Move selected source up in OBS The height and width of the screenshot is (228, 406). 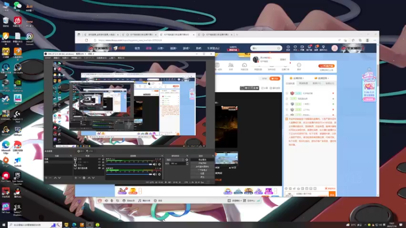(89, 178)
